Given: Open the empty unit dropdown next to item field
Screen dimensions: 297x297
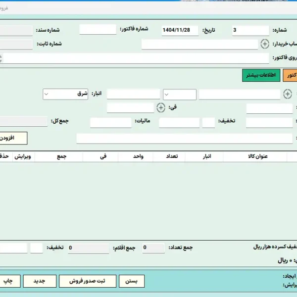Looking at the screenshot, I should click(x=180, y=95).
